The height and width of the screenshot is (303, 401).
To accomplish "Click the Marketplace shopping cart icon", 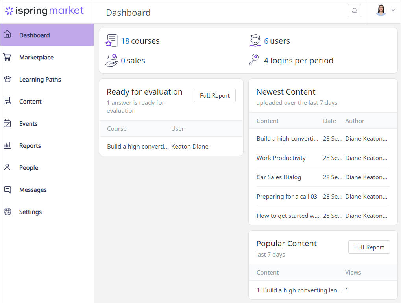I will (7, 57).
